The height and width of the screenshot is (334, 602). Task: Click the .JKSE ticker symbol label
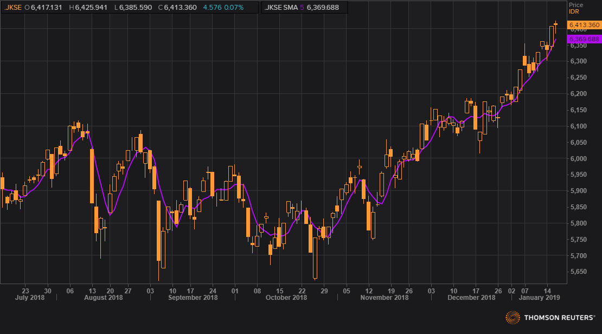(x=14, y=8)
